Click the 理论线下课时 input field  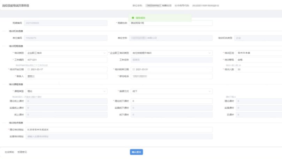coord(171,101)
